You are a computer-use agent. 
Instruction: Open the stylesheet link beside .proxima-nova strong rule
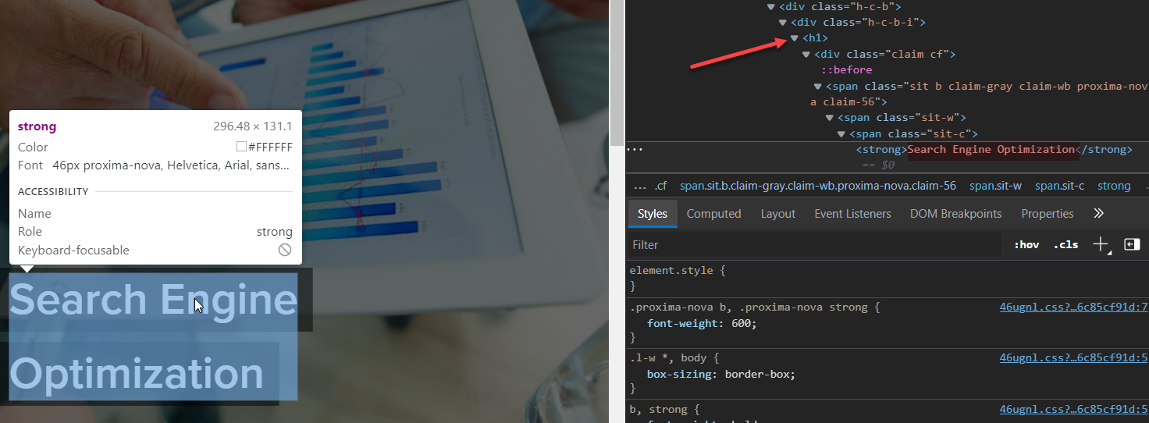[x=1073, y=307]
